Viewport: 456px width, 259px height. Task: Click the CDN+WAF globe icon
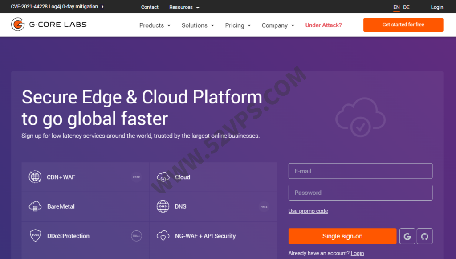point(35,177)
